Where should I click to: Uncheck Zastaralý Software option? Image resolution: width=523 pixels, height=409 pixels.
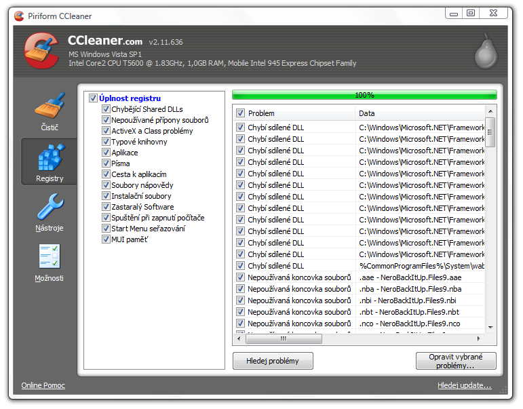[x=106, y=207]
